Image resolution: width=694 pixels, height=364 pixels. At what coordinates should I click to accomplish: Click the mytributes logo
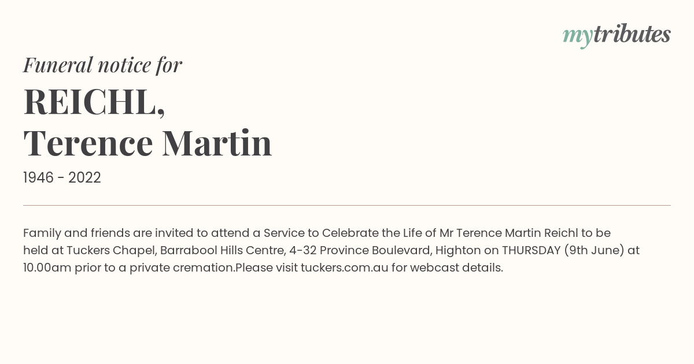pyautogui.click(x=617, y=35)
